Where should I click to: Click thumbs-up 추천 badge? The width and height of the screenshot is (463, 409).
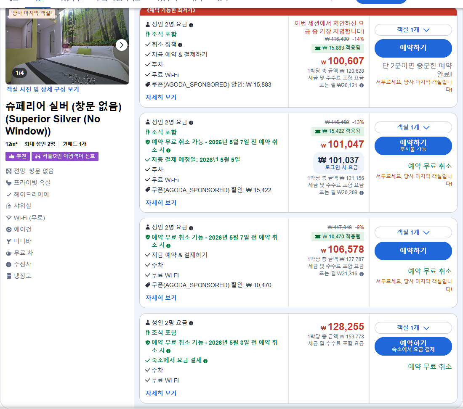coord(17,156)
